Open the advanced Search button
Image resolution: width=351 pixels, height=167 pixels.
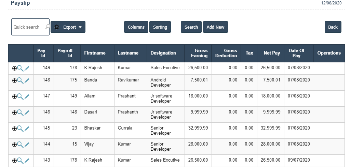point(191,27)
